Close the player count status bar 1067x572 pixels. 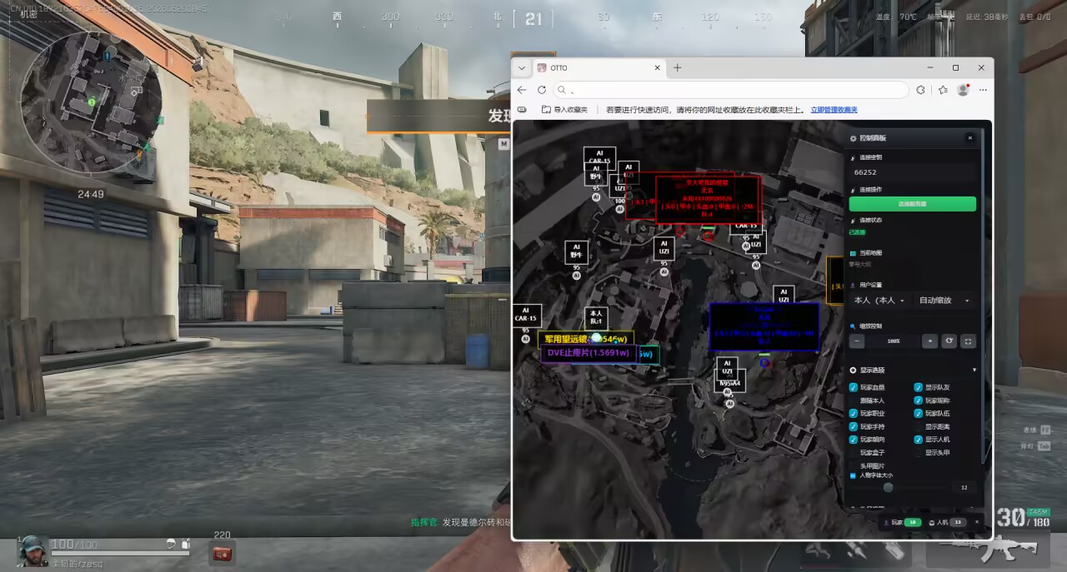[x=977, y=522]
